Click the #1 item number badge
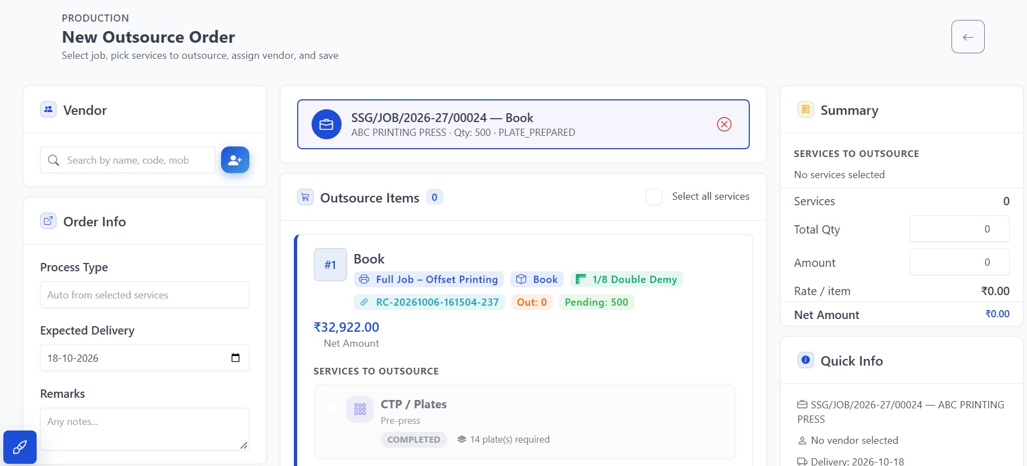This screenshot has width=1027, height=466. (x=330, y=265)
